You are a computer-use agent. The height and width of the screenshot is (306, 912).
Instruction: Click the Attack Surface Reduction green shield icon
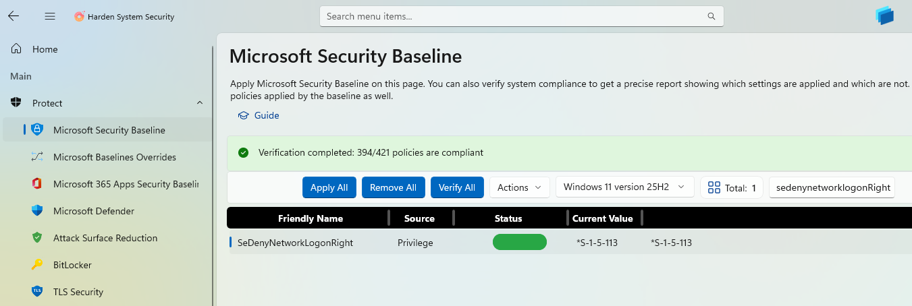click(x=37, y=238)
